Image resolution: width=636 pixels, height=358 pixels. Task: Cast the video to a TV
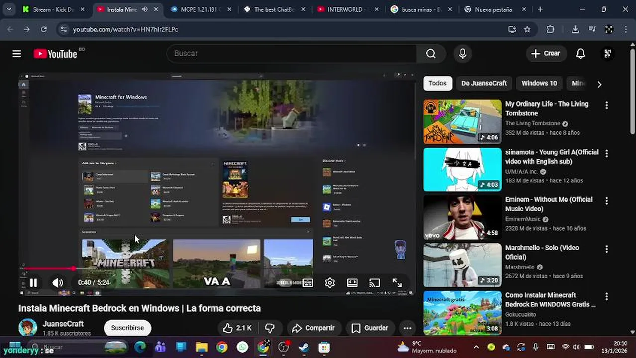375,283
